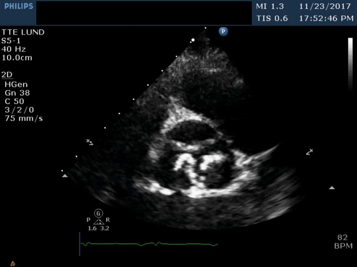Image resolution: width=357 pixels, height=267 pixels.
Task: Click the underlined "2D" mode label
Action: [7, 75]
